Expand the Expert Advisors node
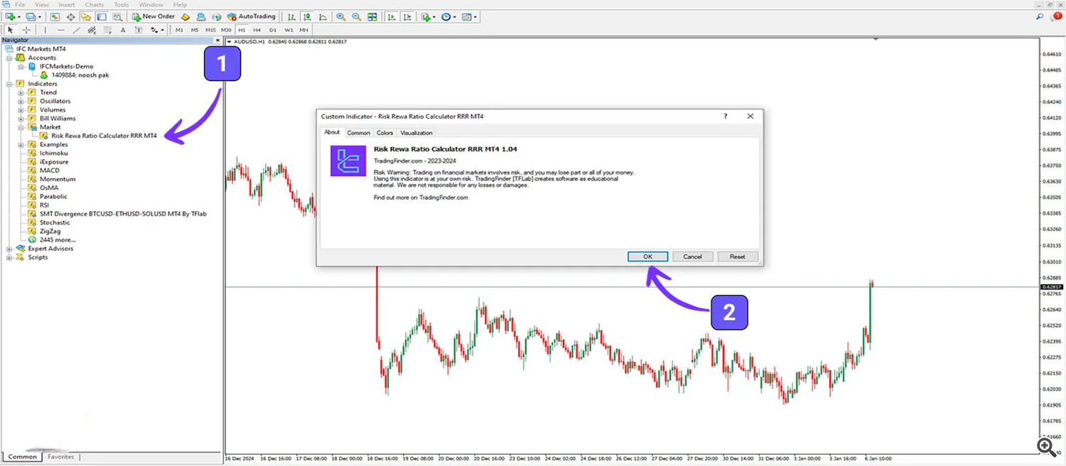 point(9,249)
